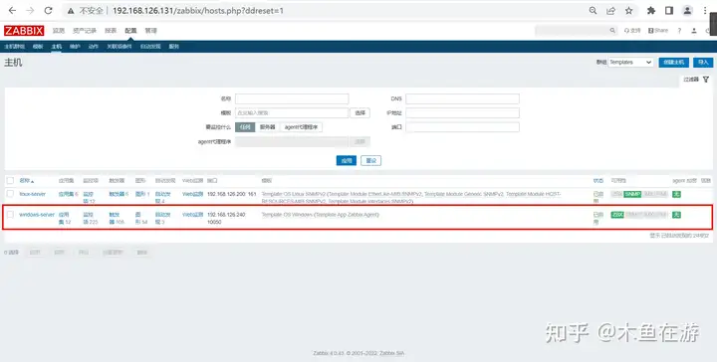This screenshot has height=362, width=717.
Task: Open the Reports top menu
Action: [111, 31]
